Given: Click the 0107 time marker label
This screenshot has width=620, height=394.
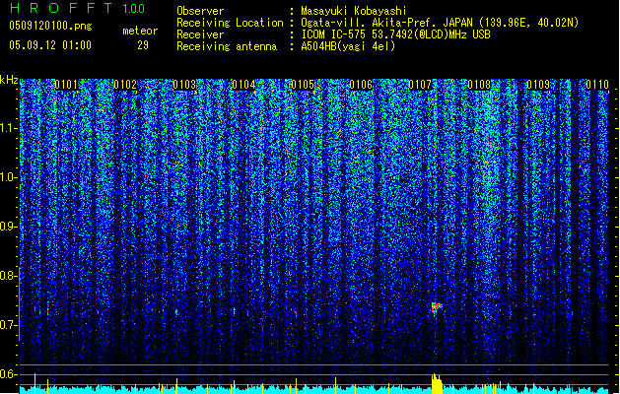Looking at the screenshot, I should [x=420, y=85].
